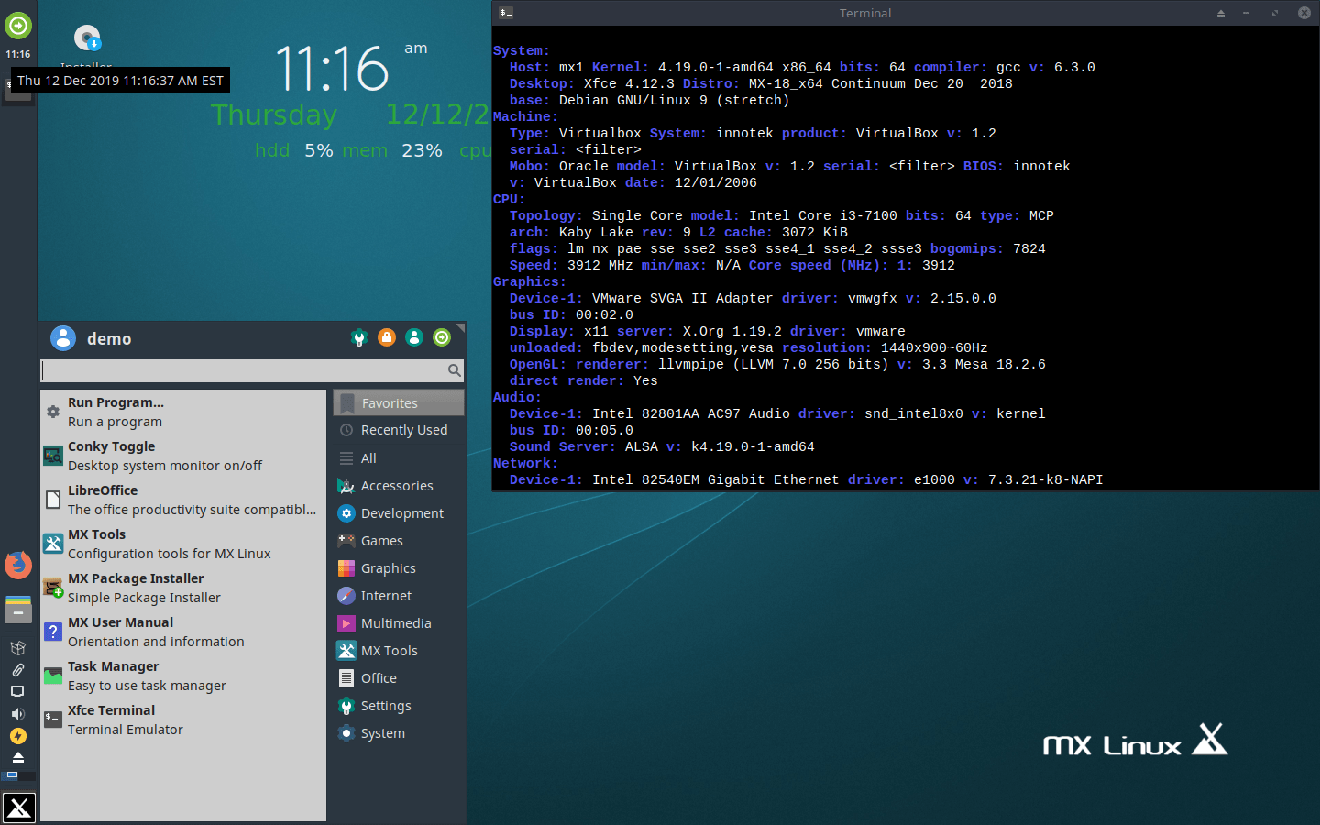Viewport: 1320px width, 825px height.
Task: Open the Development category
Action: pyautogui.click(x=399, y=513)
